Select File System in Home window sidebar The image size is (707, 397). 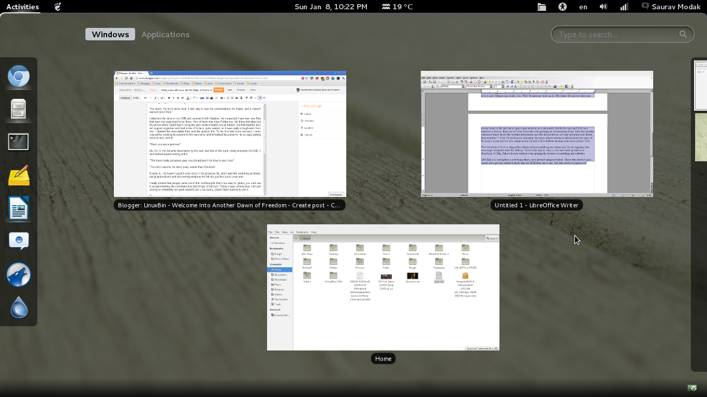281,299
